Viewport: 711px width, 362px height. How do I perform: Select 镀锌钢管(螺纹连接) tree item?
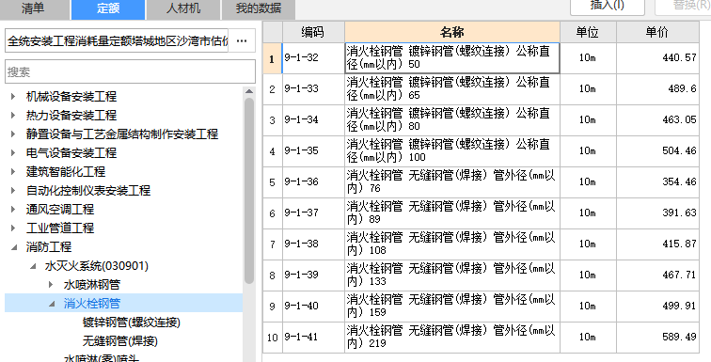132,323
